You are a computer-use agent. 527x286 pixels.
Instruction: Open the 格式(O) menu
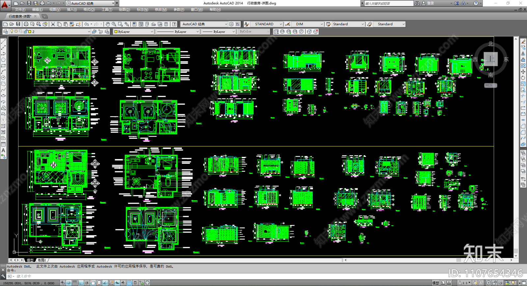click(x=89, y=10)
